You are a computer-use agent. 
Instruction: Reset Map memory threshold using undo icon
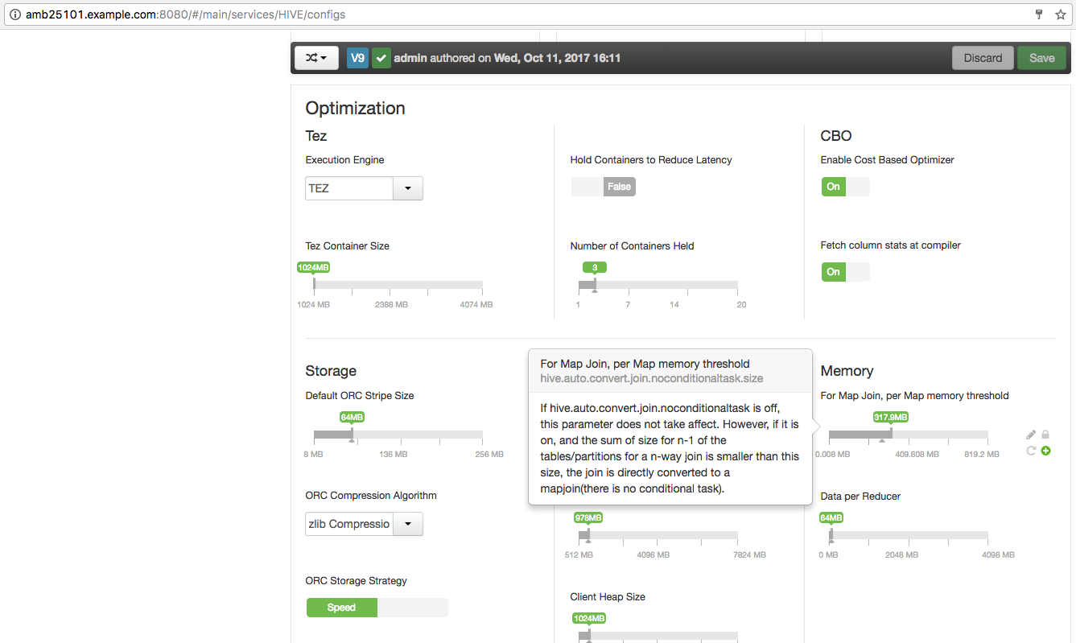pyautogui.click(x=1031, y=451)
